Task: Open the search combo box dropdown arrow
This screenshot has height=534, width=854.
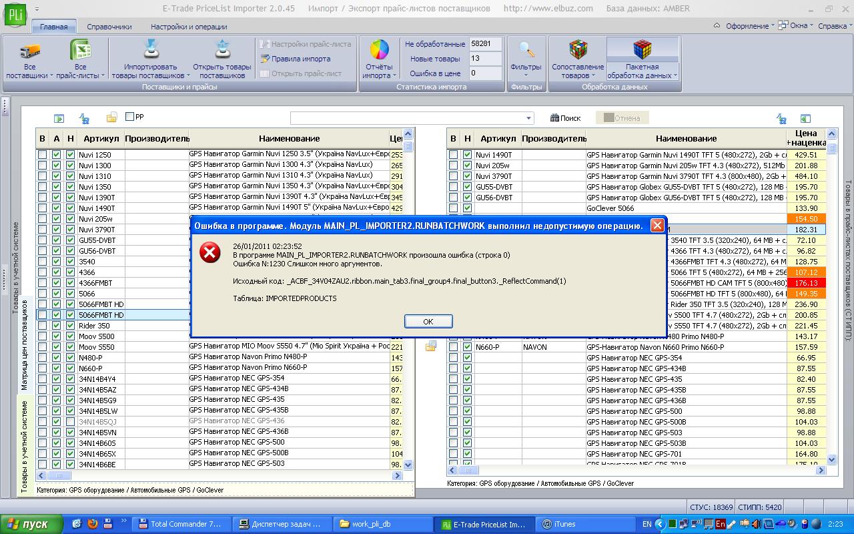Action: click(x=529, y=118)
